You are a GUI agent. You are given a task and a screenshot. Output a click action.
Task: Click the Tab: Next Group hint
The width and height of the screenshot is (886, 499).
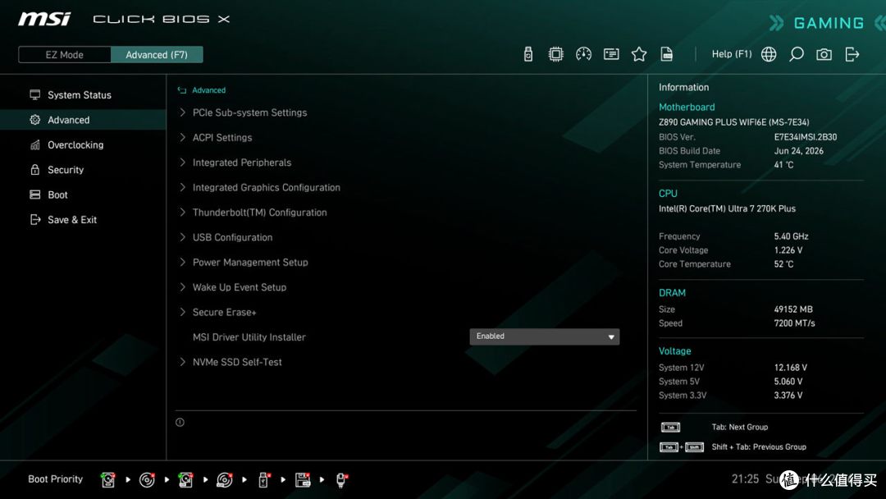(x=740, y=428)
